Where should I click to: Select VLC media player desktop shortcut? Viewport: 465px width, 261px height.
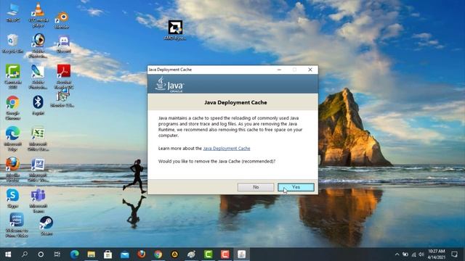coord(39,14)
